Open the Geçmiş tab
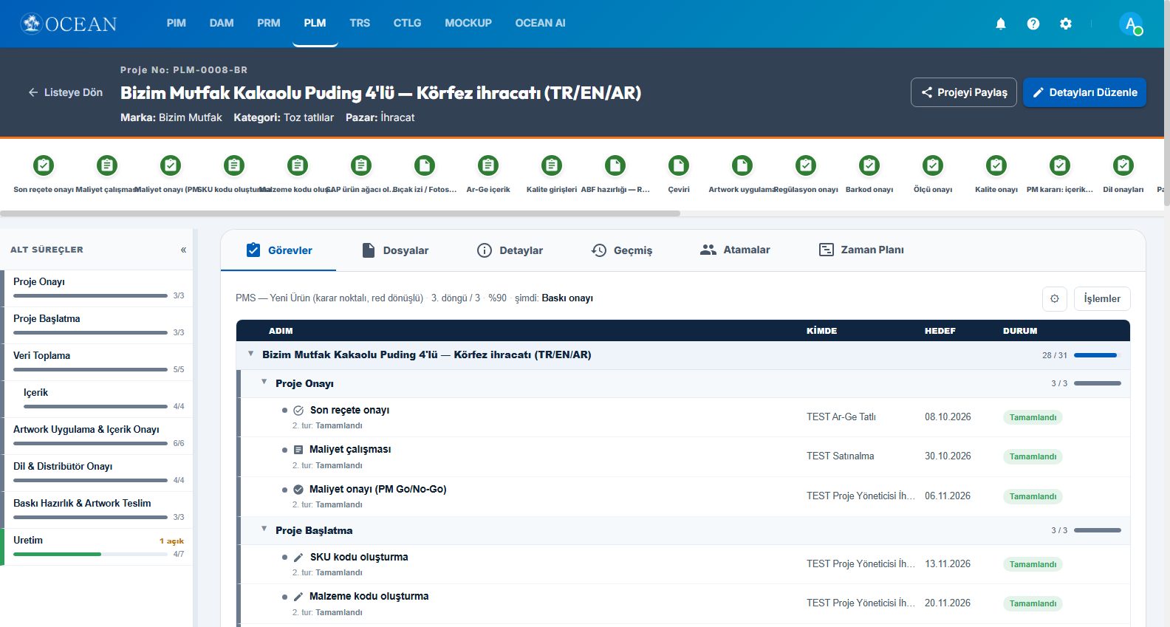This screenshot has width=1170, height=627. tap(622, 250)
